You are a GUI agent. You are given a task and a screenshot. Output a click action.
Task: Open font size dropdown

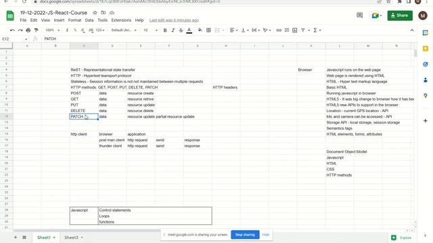(x=150, y=30)
